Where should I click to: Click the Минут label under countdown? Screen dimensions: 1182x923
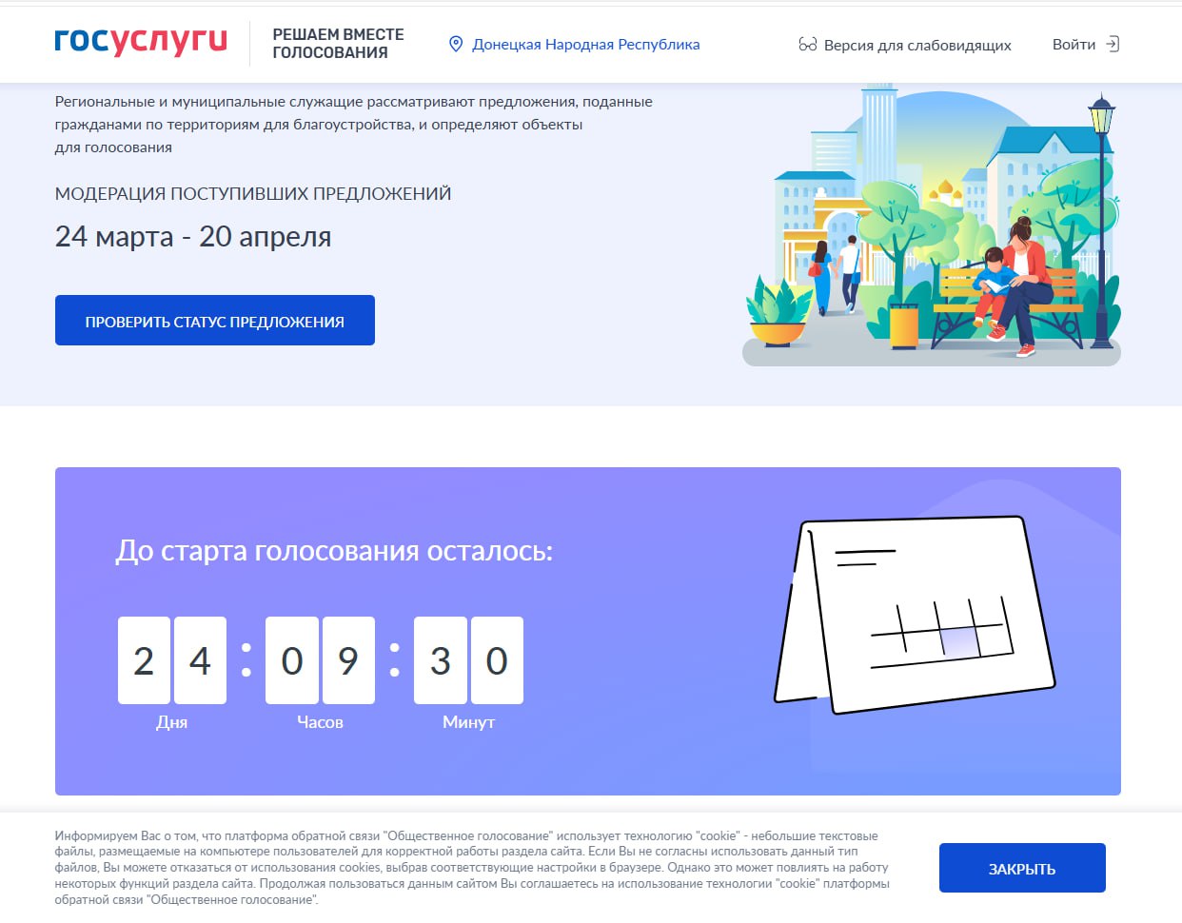[x=468, y=722]
